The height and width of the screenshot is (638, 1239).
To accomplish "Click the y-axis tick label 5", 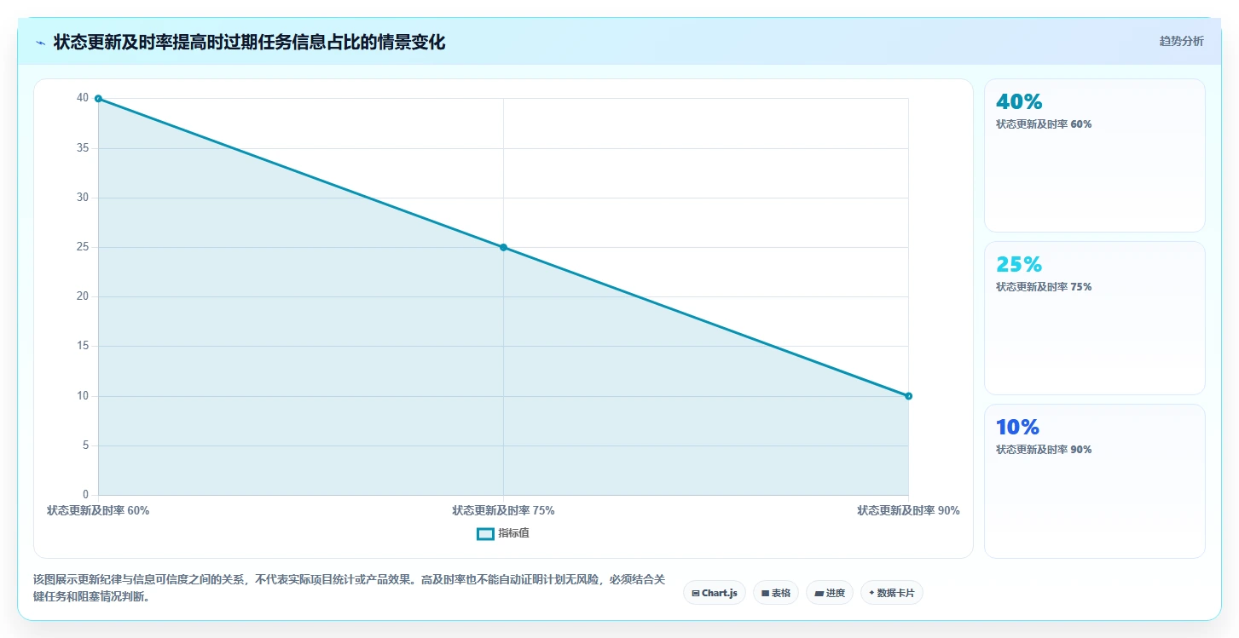I will [x=85, y=445].
